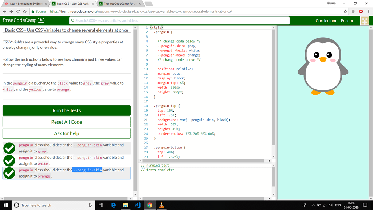This screenshot has height=210, width=373.
Task: Click the checkmark beside the white test result
Action: click(x=9, y=160)
